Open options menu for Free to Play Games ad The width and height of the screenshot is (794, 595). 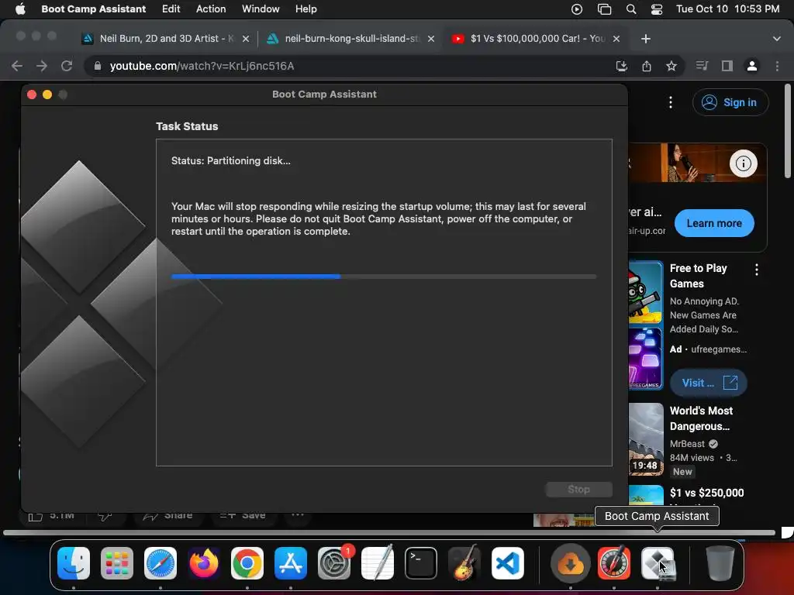[x=757, y=270]
